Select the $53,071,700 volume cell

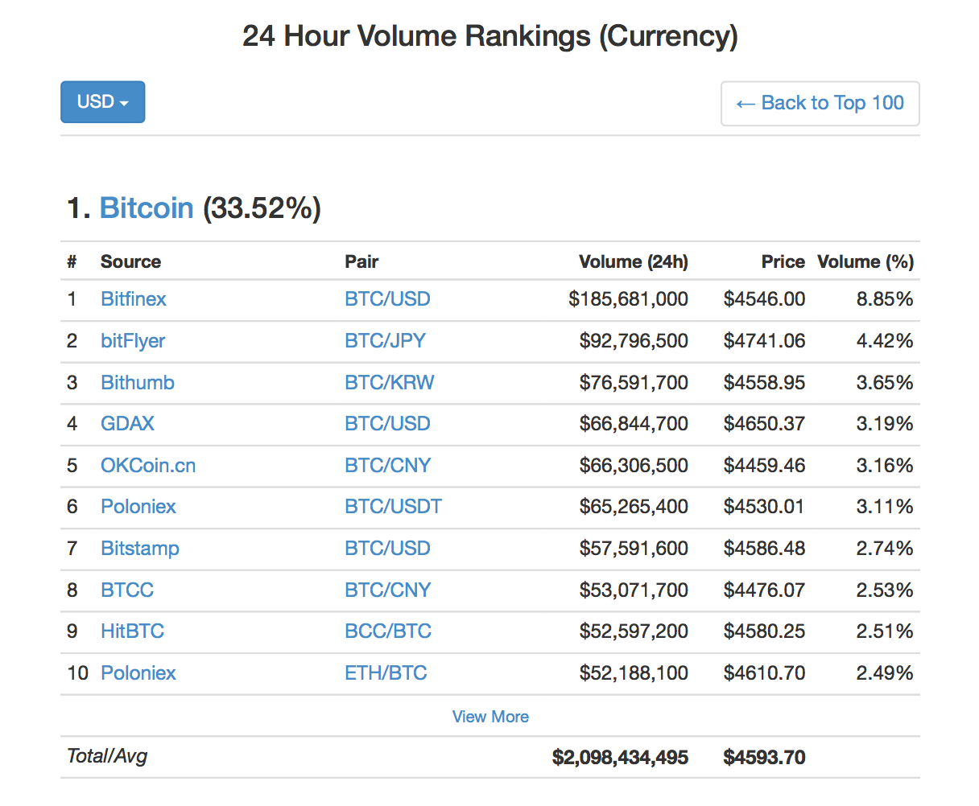click(x=634, y=590)
